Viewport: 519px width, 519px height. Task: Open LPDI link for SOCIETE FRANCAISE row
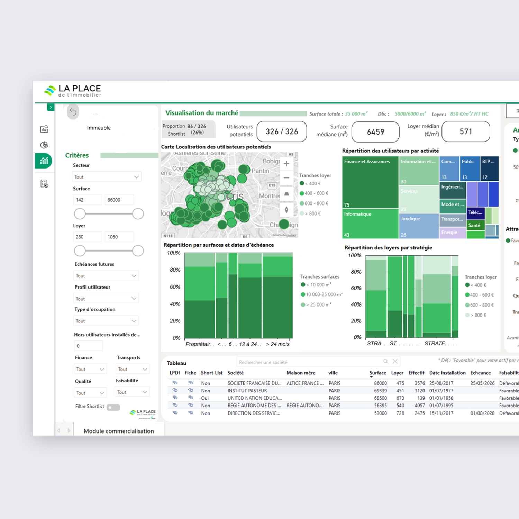(x=175, y=383)
